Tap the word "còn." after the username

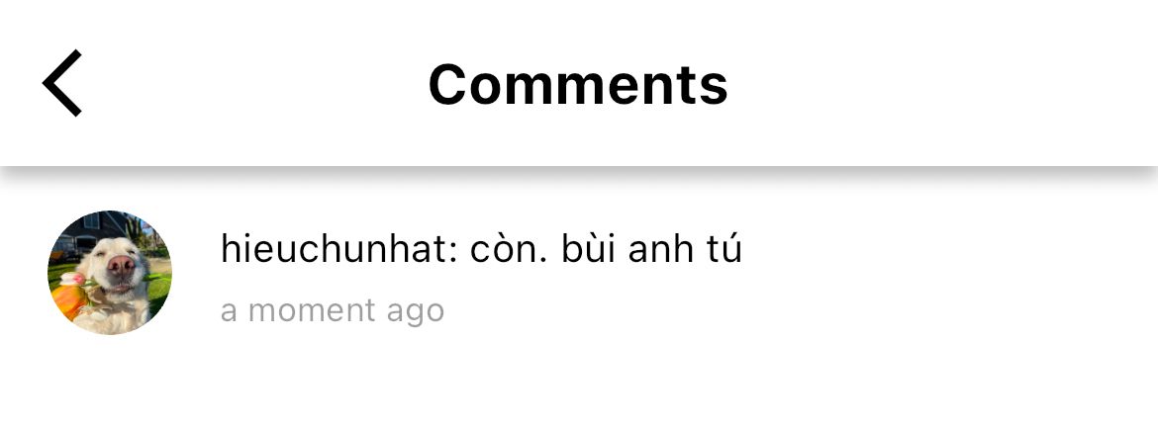pyautogui.click(x=511, y=249)
